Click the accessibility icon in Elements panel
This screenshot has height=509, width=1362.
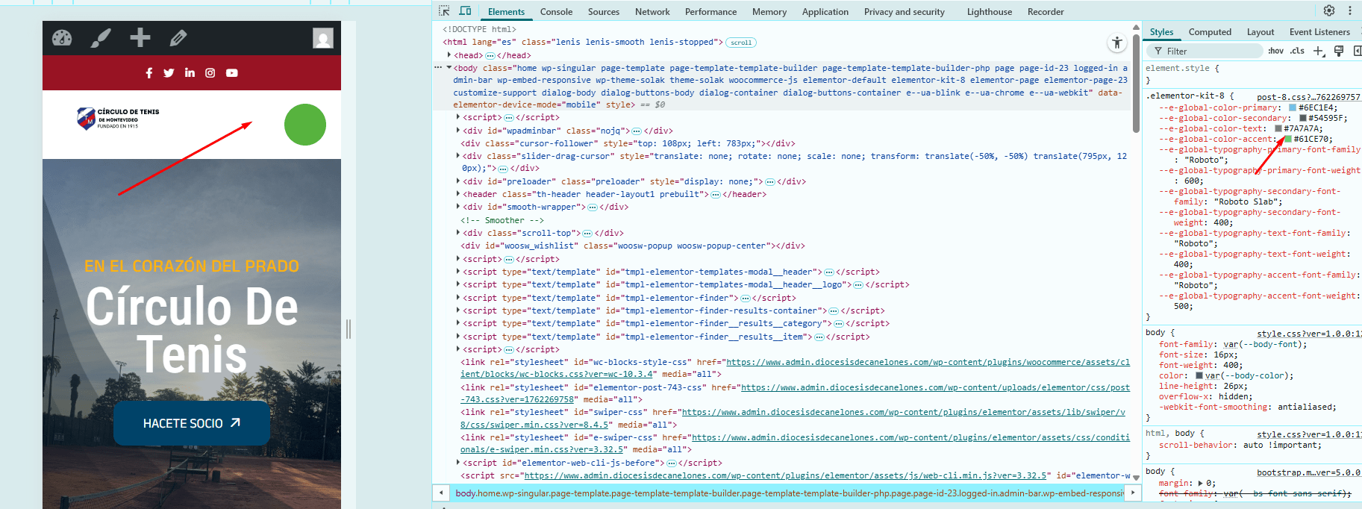click(x=1116, y=43)
